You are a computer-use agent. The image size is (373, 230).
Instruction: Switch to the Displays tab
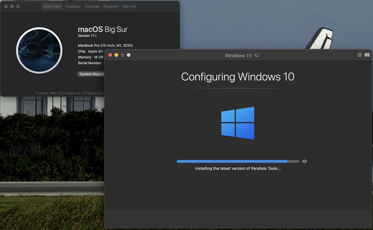pyautogui.click(x=72, y=7)
